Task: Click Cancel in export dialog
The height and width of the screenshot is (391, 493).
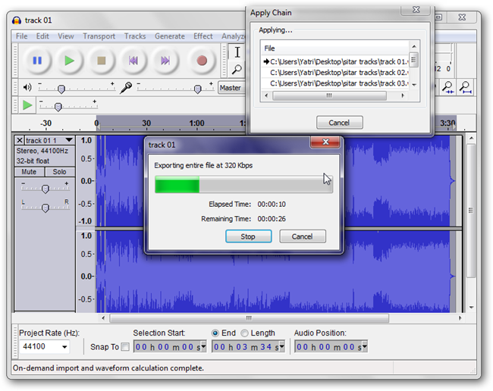Action: click(303, 236)
